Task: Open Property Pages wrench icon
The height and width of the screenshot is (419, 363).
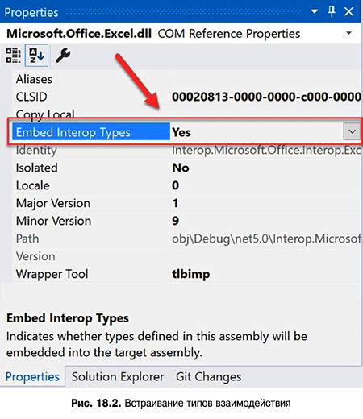Action: point(63,56)
